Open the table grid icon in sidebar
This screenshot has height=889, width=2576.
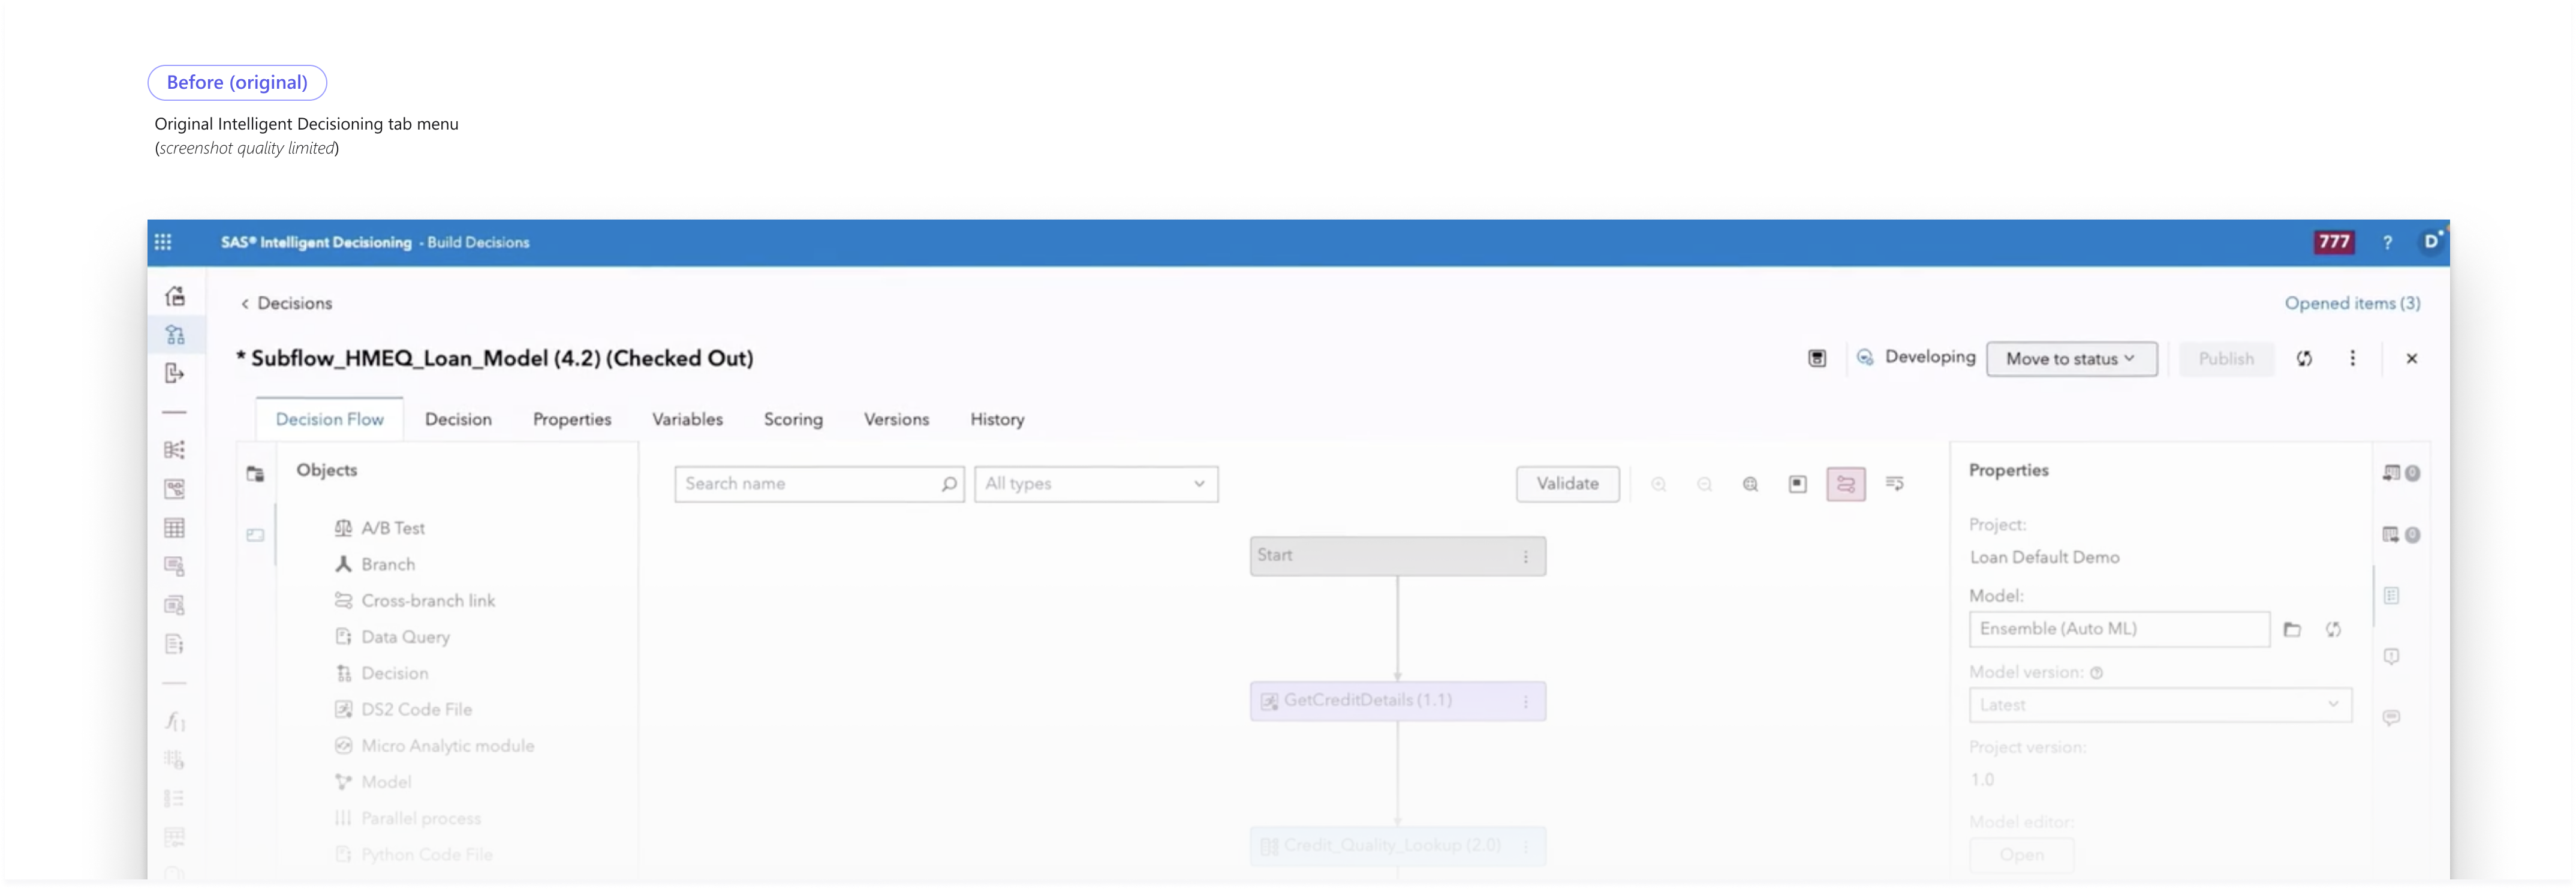[175, 528]
